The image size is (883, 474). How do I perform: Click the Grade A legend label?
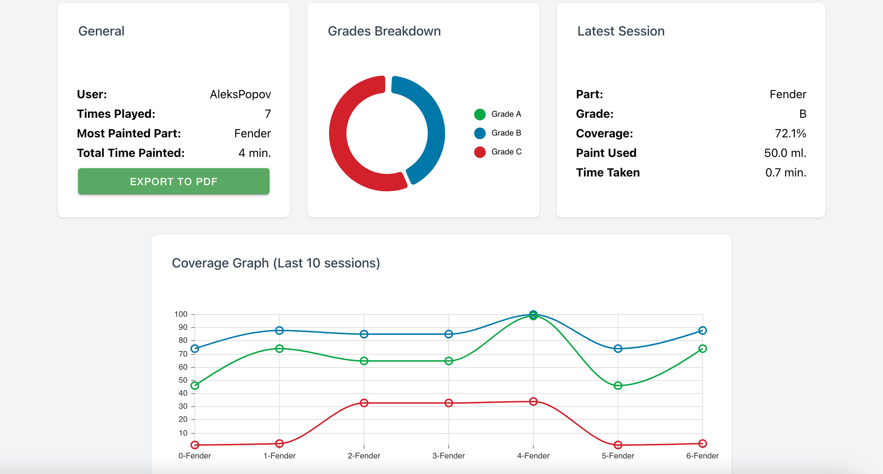coord(506,114)
